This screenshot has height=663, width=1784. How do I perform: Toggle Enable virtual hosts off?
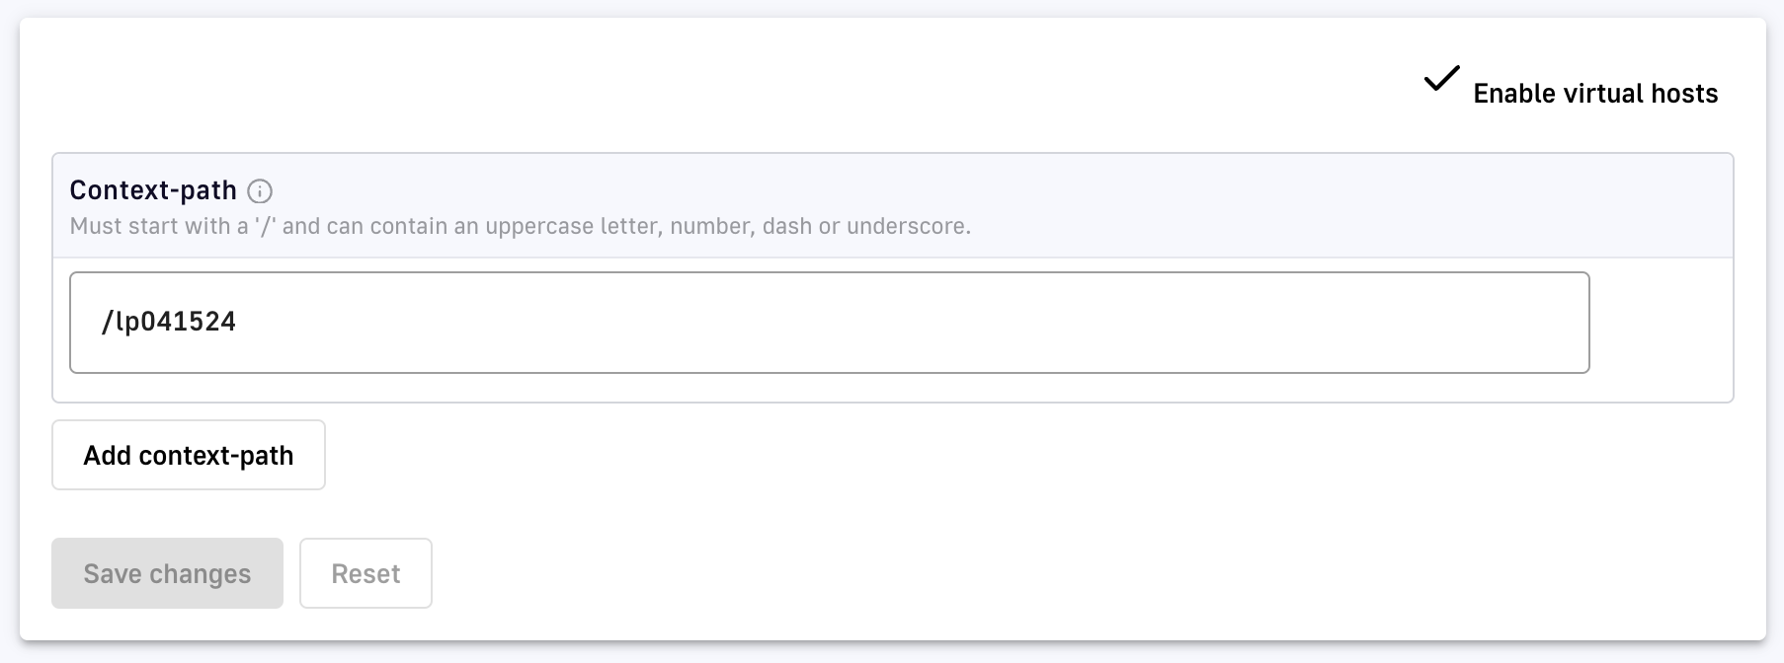point(1441,79)
